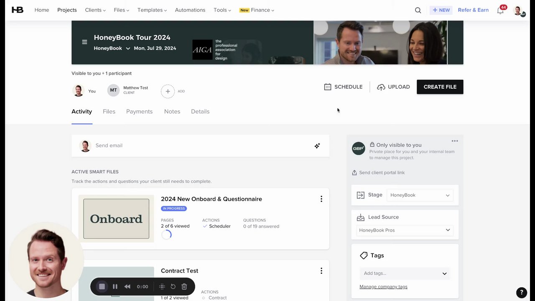This screenshot has width=535, height=301.
Task: Click the Send email input field
Action: (x=200, y=145)
